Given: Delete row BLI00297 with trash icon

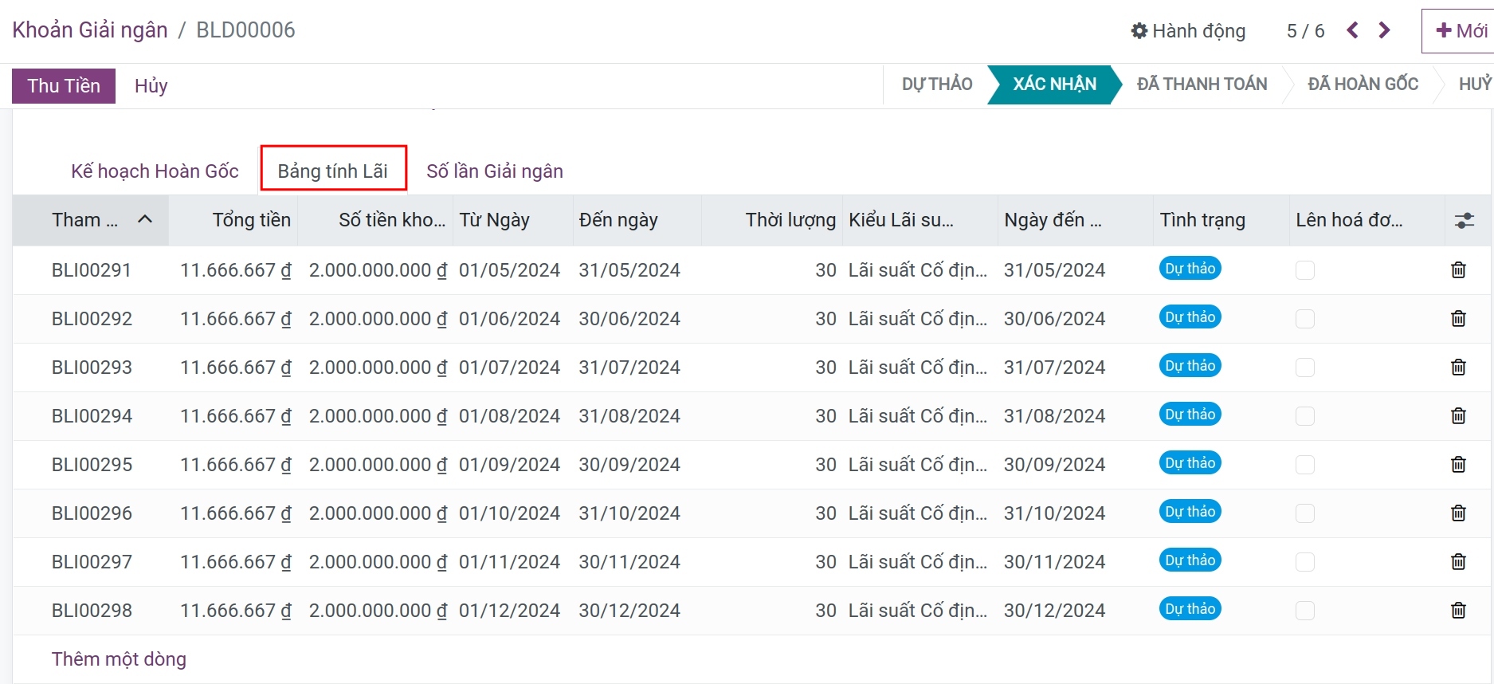Looking at the screenshot, I should point(1458,562).
